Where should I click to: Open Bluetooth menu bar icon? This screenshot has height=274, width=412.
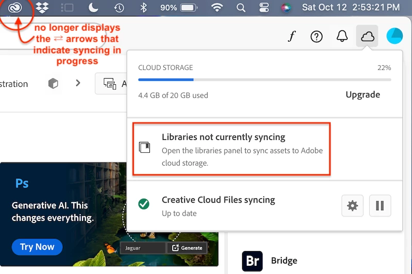[144, 8]
